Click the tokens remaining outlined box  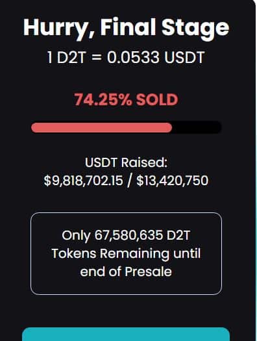(x=126, y=253)
